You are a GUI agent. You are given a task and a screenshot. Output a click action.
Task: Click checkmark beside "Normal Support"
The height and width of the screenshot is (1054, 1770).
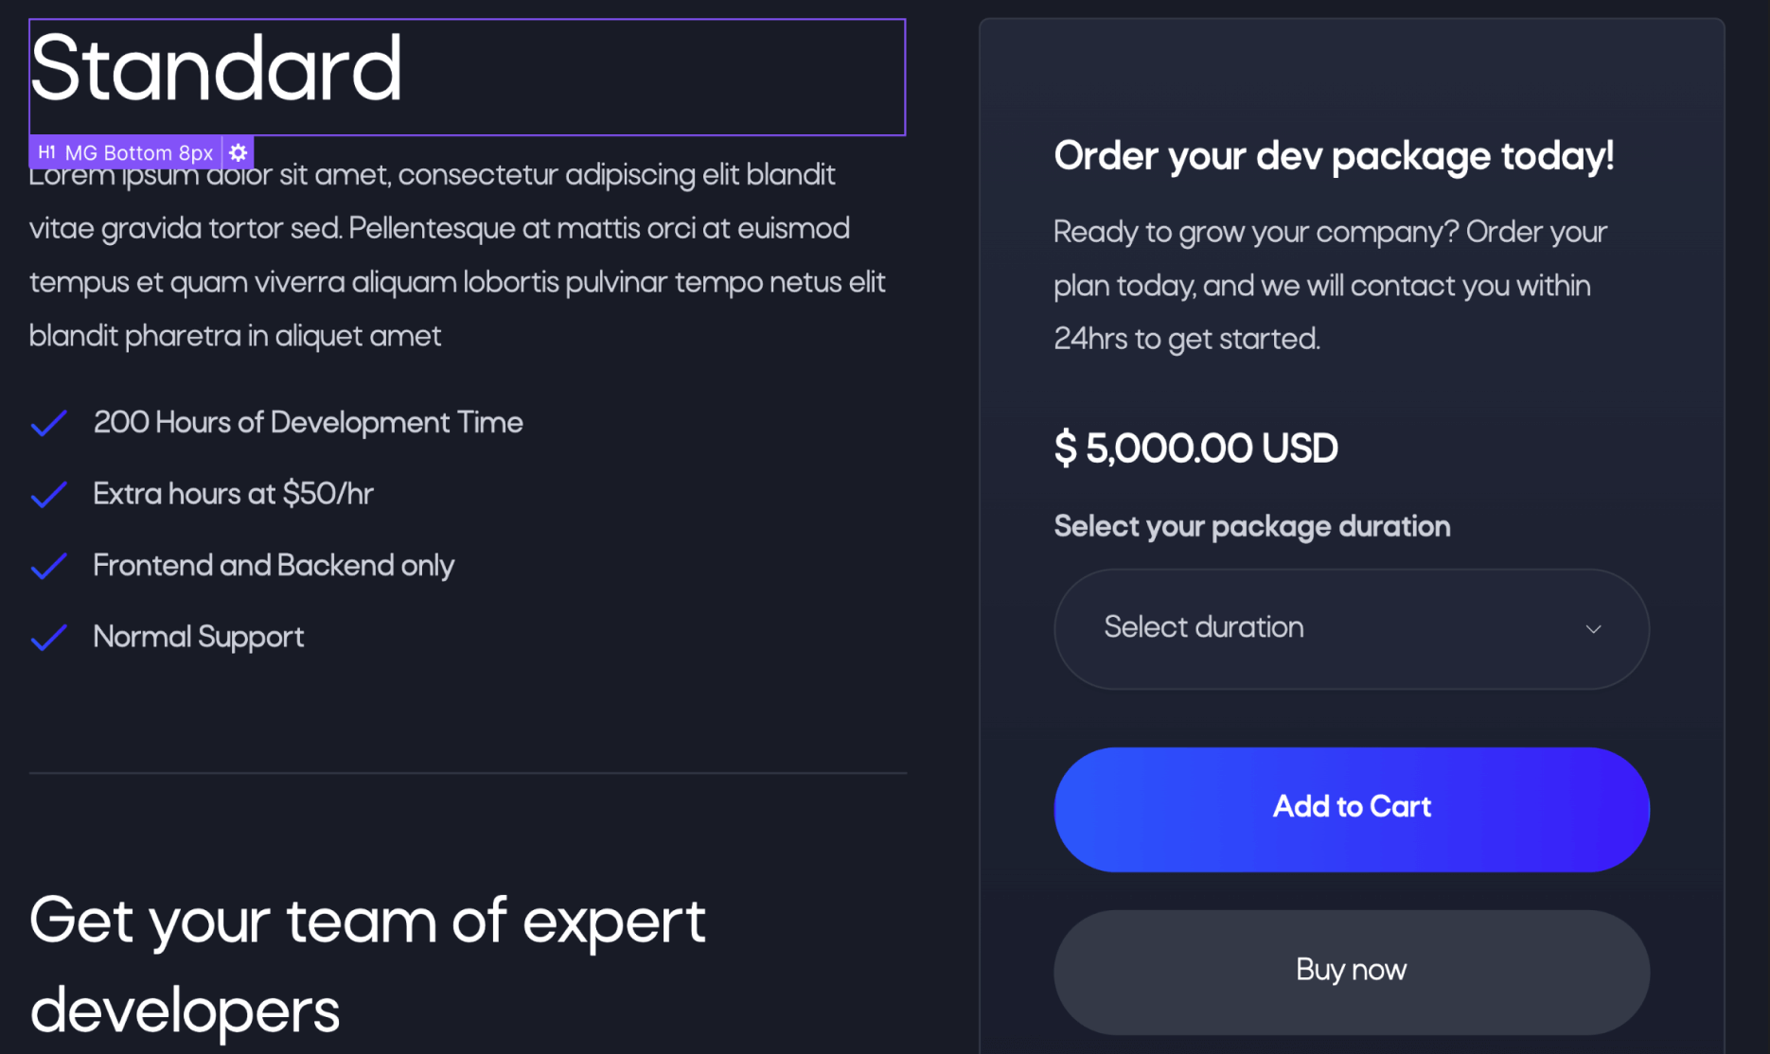pyautogui.click(x=49, y=637)
